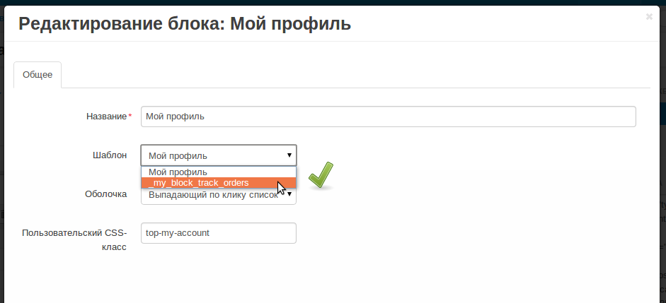This screenshot has height=303, width=666.
Task: Focus the top-my-account CSS class field
Action: (218, 233)
